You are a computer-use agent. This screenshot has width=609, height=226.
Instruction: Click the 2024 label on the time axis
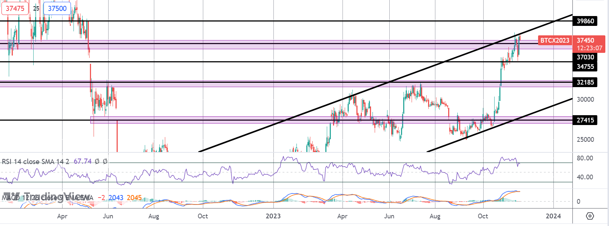click(553, 216)
